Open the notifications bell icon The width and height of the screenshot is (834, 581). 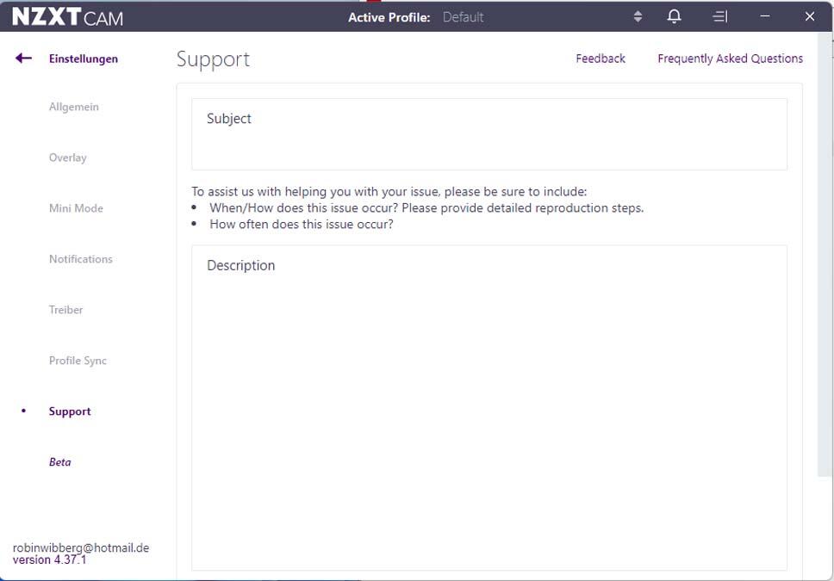[675, 16]
